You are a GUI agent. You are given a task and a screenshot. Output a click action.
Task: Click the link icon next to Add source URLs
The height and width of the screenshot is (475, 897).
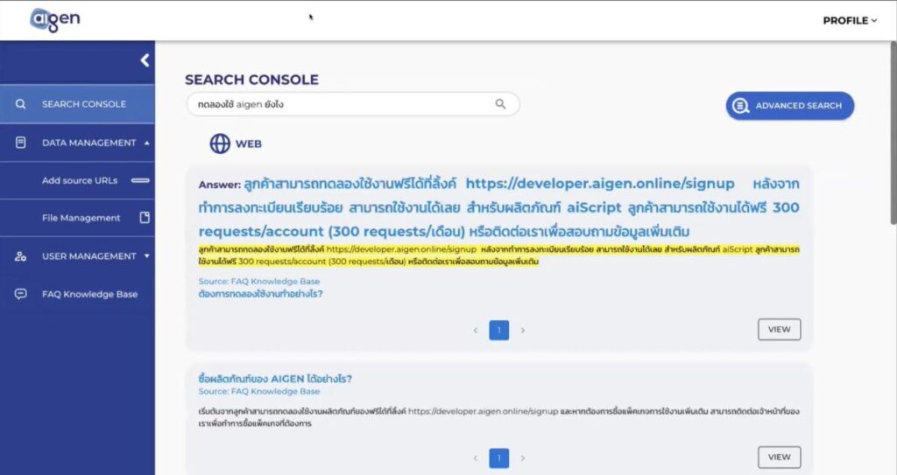(x=140, y=180)
